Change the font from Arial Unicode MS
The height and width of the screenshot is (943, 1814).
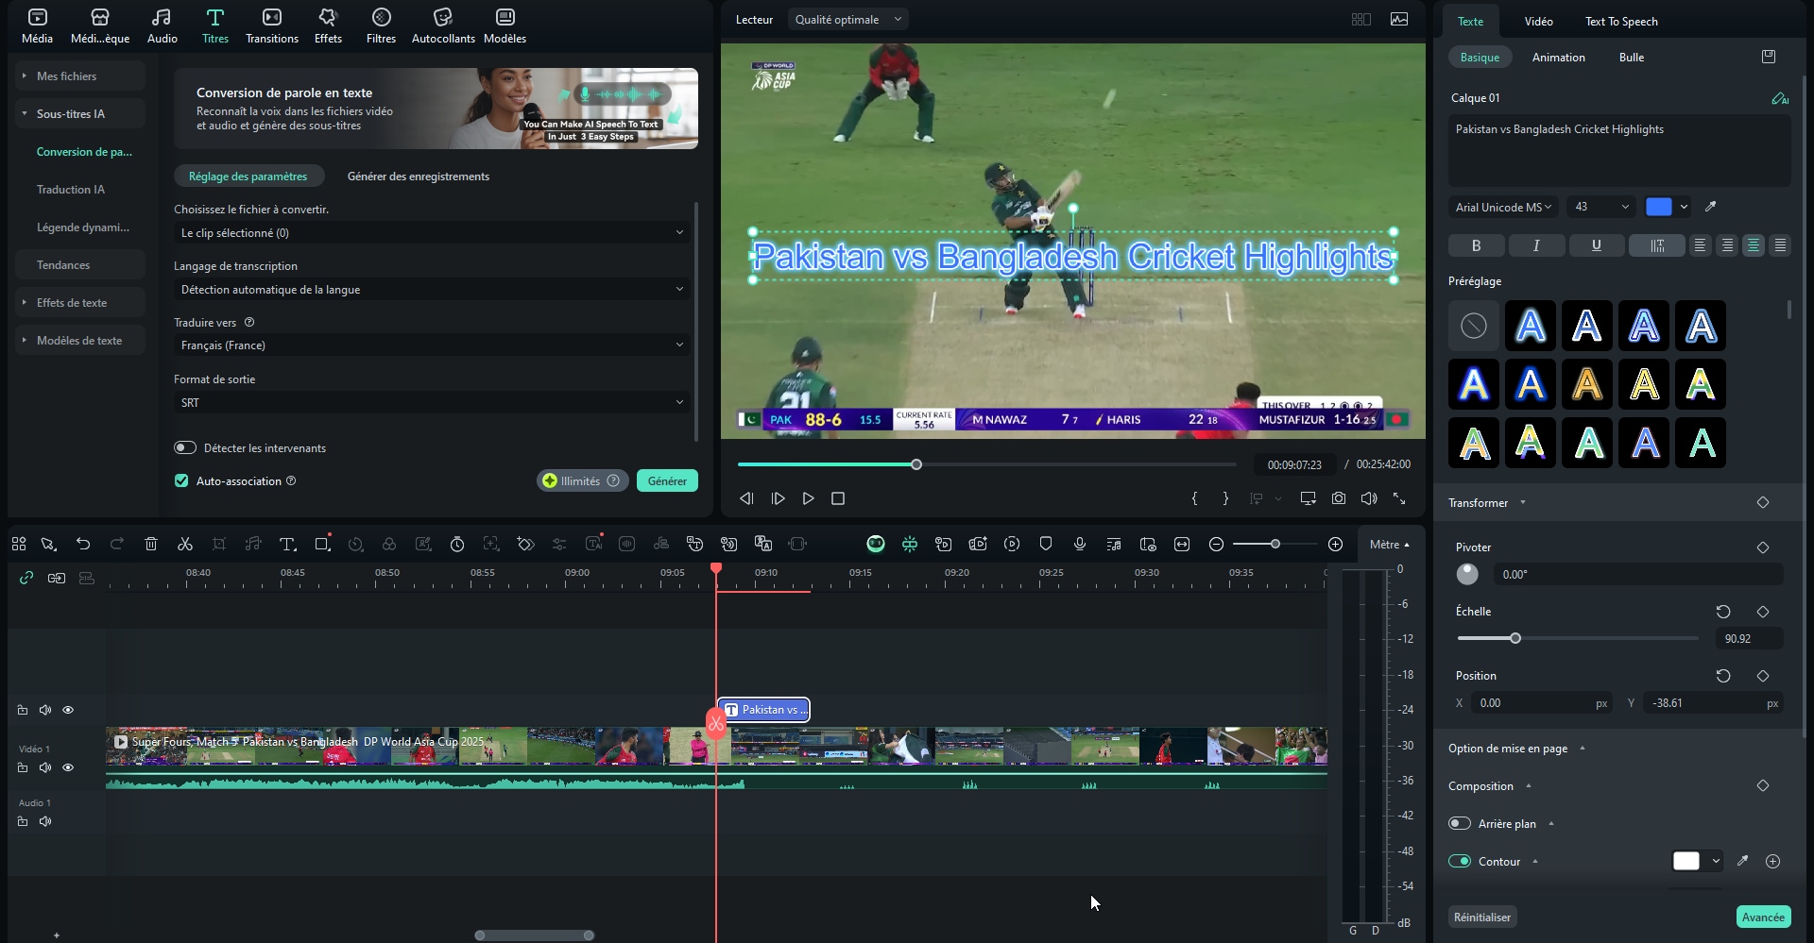(1500, 207)
